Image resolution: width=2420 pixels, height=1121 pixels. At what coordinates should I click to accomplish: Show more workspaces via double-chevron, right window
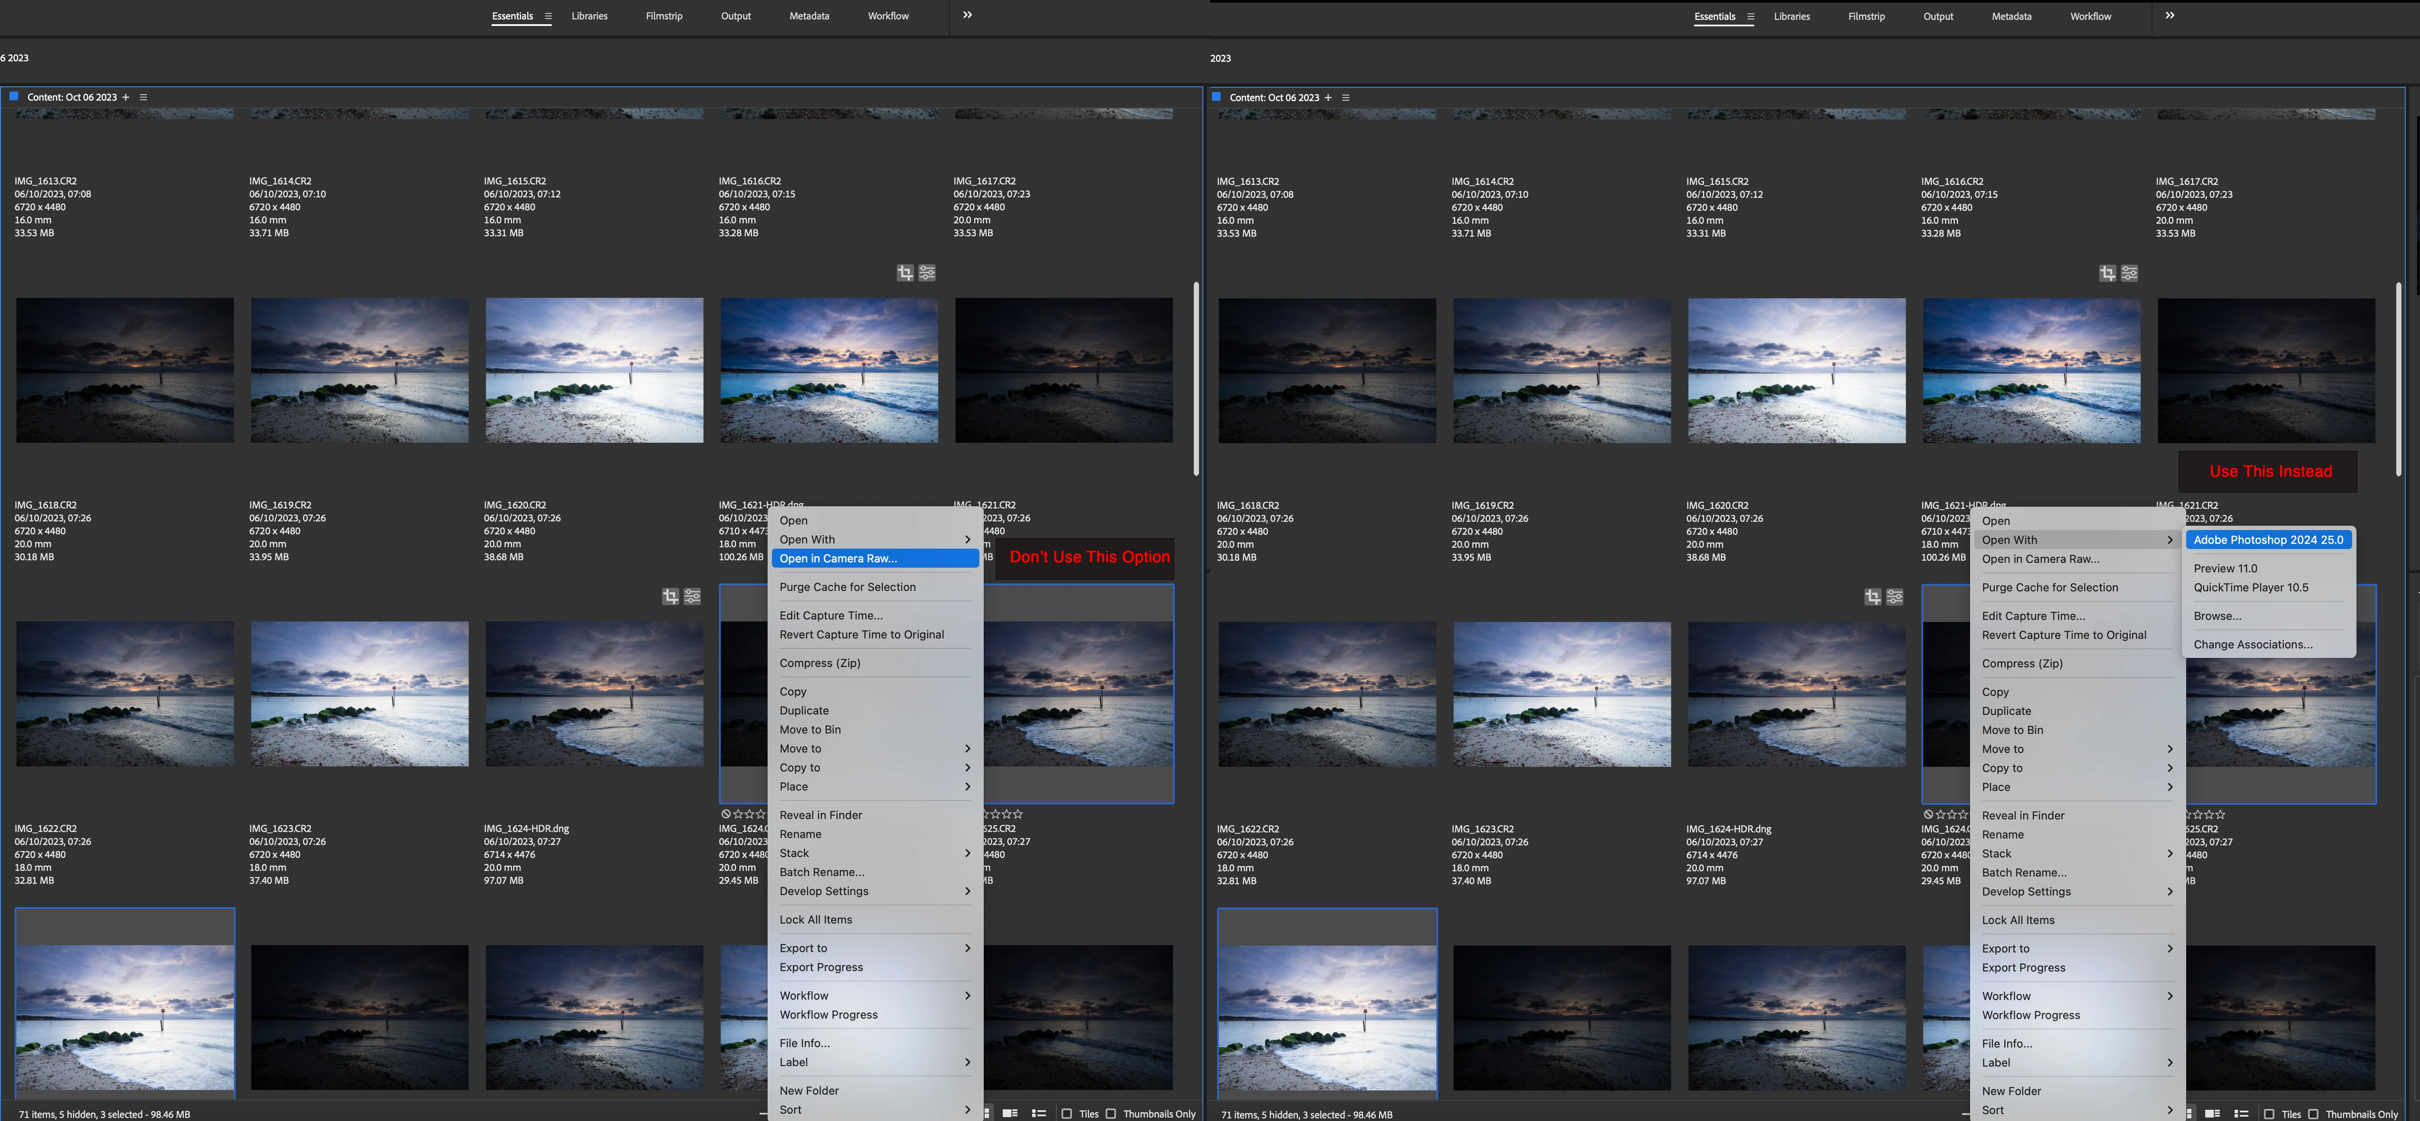(x=2169, y=15)
